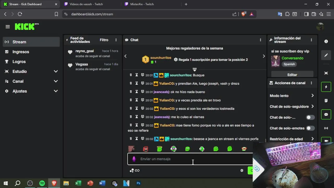Collapse the top gifters banner

[194, 69]
